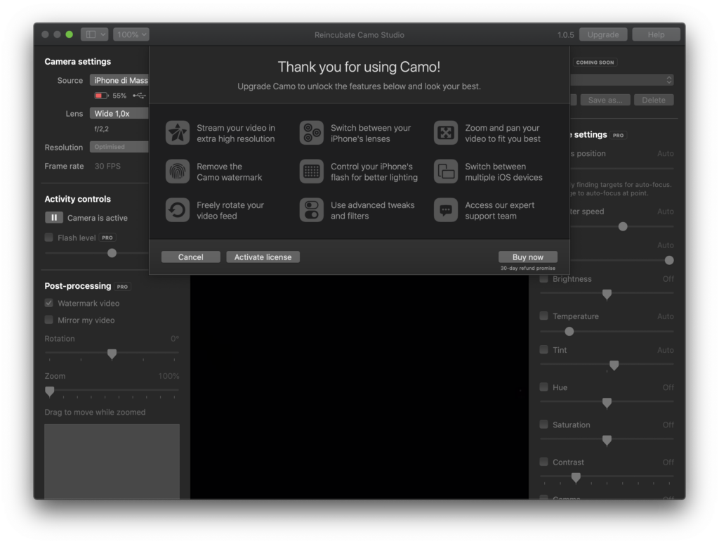Viewport: 719px width, 544px height.
Task: Click the COMING SOON badge
Action: (595, 62)
